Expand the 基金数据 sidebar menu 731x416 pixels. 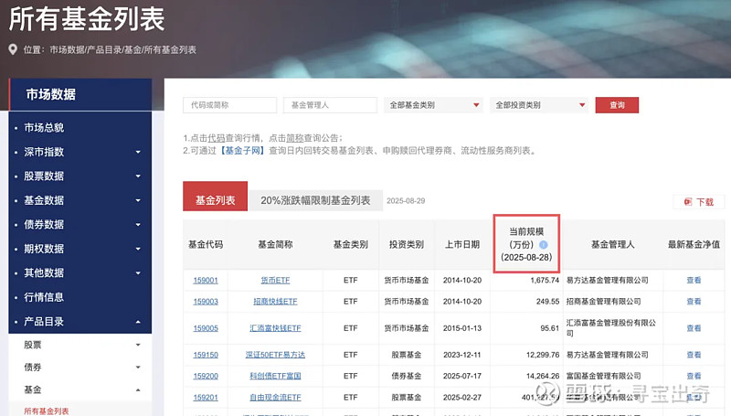tap(138, 200)
